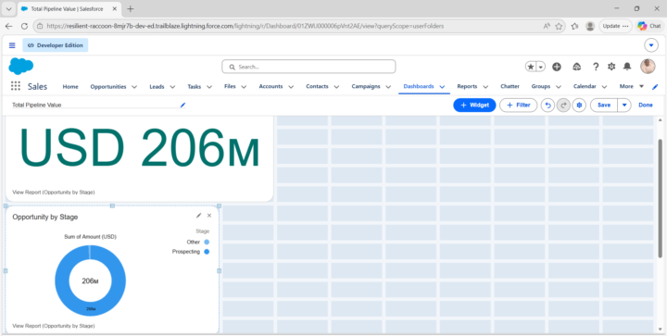Open a new browser tab

(x=131, y=9)
